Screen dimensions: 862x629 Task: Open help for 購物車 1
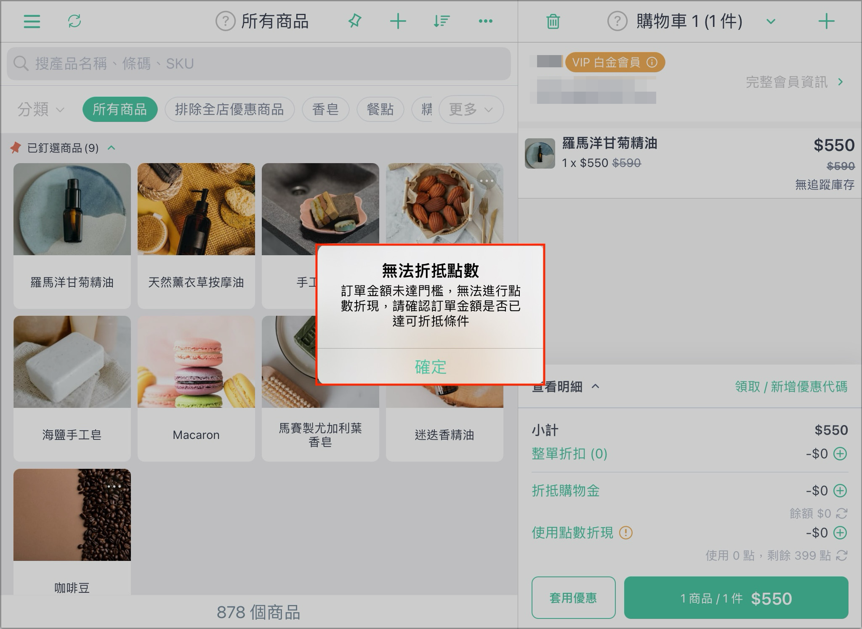(x=617, y=21)
